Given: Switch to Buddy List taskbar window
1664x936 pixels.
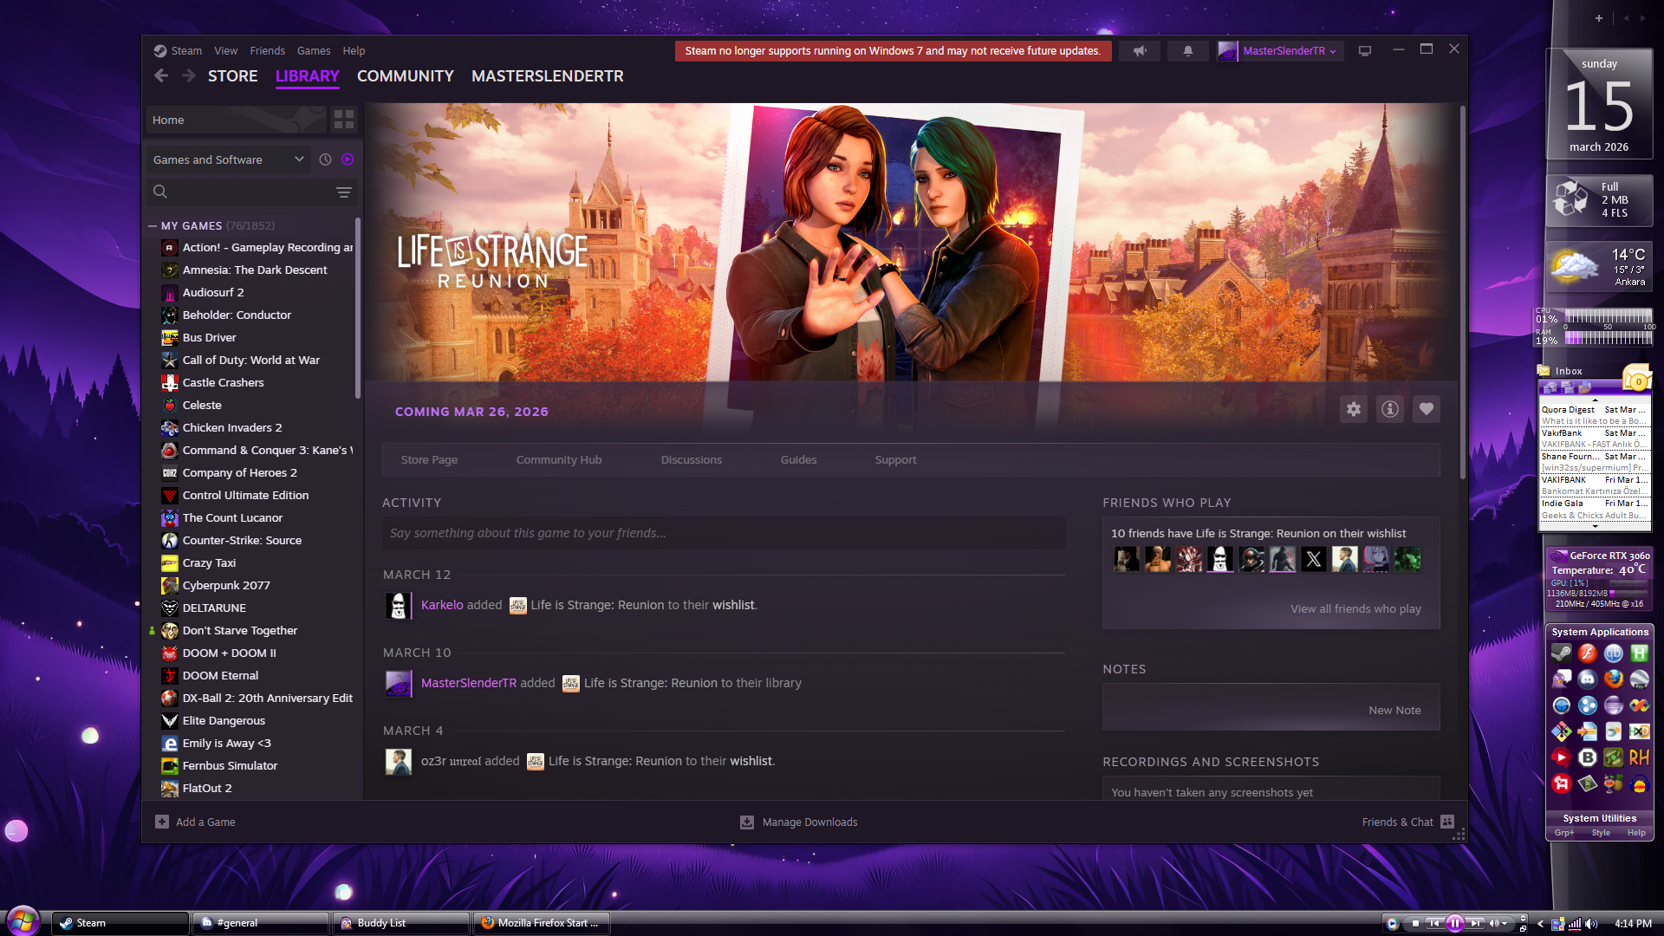Looking at the screenshot, I should pos(400,923).
